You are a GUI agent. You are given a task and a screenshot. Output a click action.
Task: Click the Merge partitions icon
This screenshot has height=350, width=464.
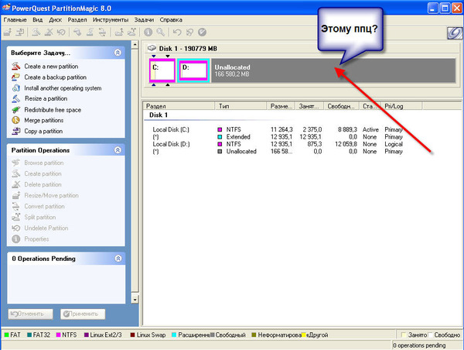point(16,121)
